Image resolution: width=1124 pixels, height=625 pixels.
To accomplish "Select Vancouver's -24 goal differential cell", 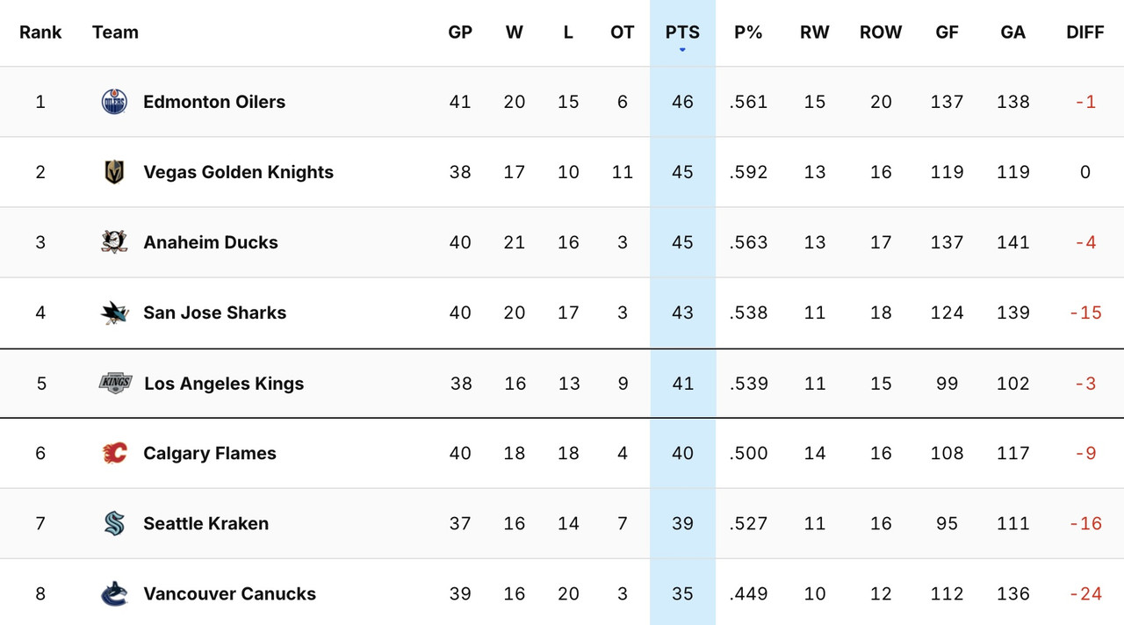I will pyautogui.click(x=1085, y=593).
